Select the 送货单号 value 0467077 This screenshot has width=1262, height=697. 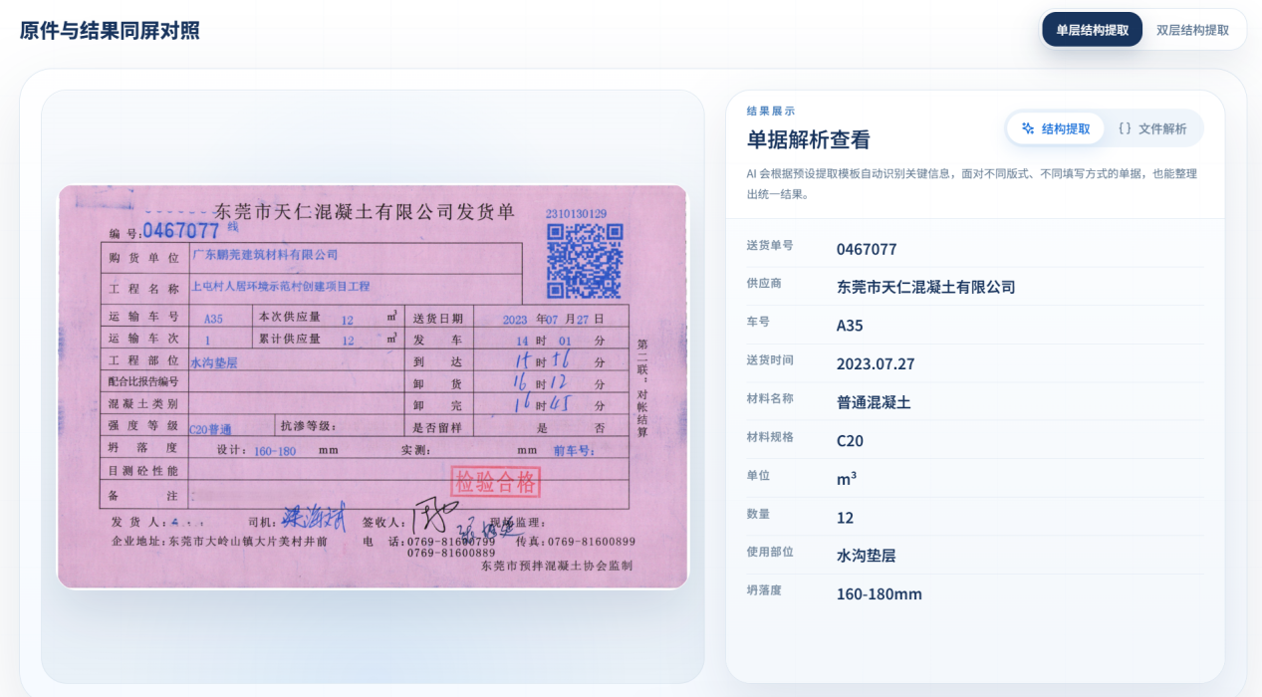tap(867, 249)
